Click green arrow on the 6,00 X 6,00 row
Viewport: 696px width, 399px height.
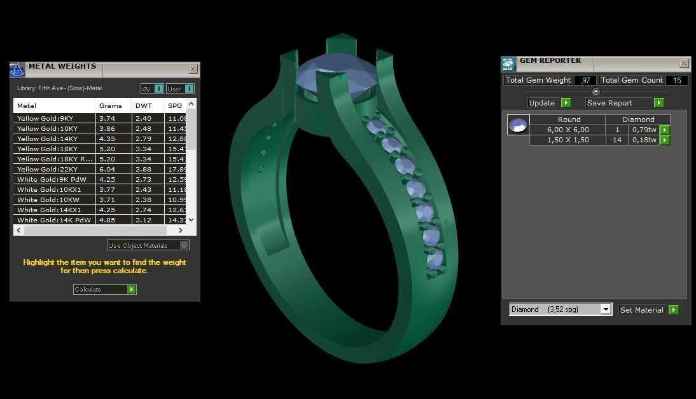[x=665, y=130]
